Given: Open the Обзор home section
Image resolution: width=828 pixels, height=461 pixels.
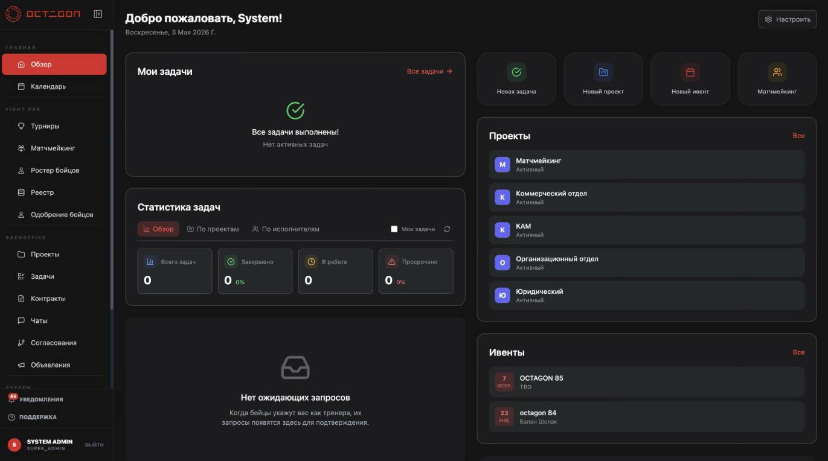Looking at the screenshot, I should [54, 64].
